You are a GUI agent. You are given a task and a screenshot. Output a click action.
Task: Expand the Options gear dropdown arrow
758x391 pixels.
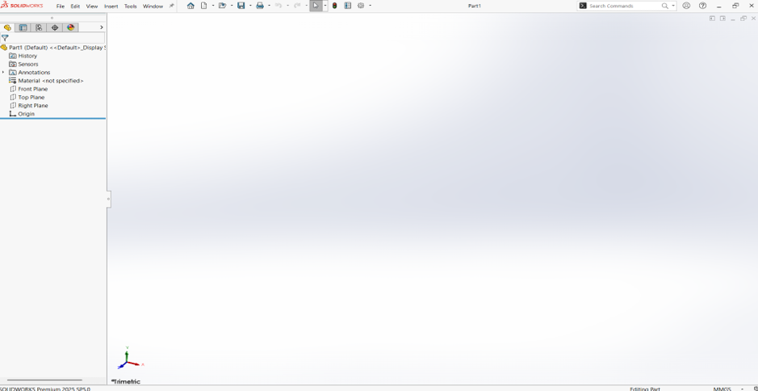coord(371,6)
